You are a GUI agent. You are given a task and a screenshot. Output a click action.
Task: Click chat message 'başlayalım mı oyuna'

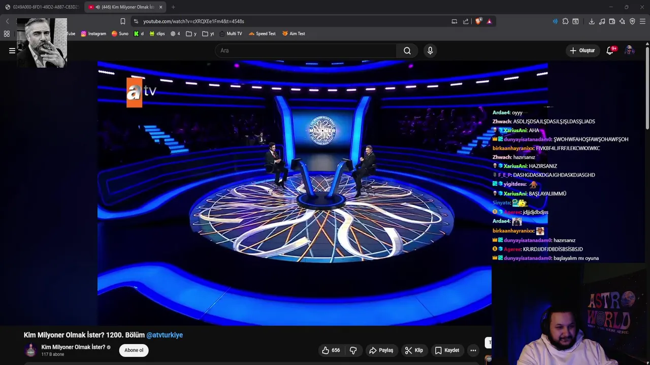576,259
